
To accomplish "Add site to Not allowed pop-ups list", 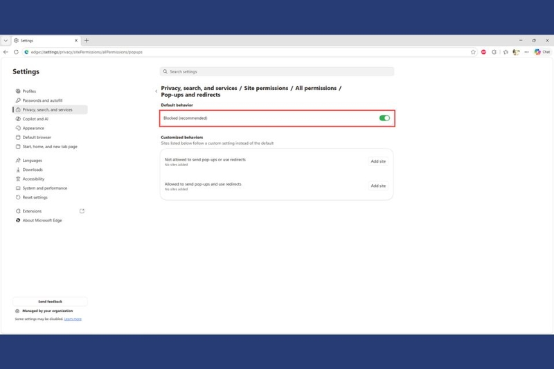I will [x=378, y=161].
